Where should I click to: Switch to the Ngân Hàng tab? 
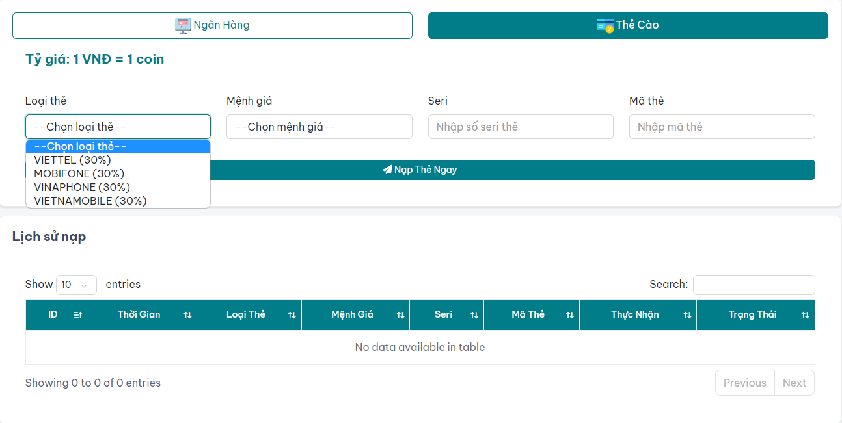point(212,25)
